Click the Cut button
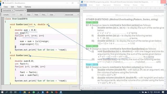 pyautogui.click(x=21, y=15)
